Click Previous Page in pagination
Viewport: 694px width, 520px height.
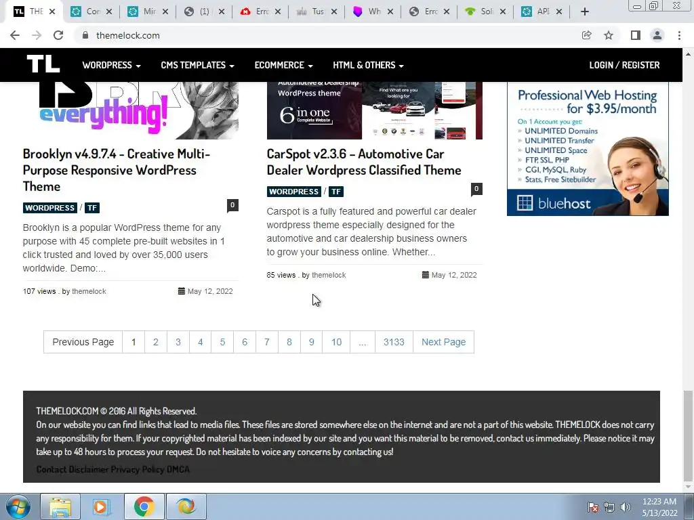tap(83, 342)
